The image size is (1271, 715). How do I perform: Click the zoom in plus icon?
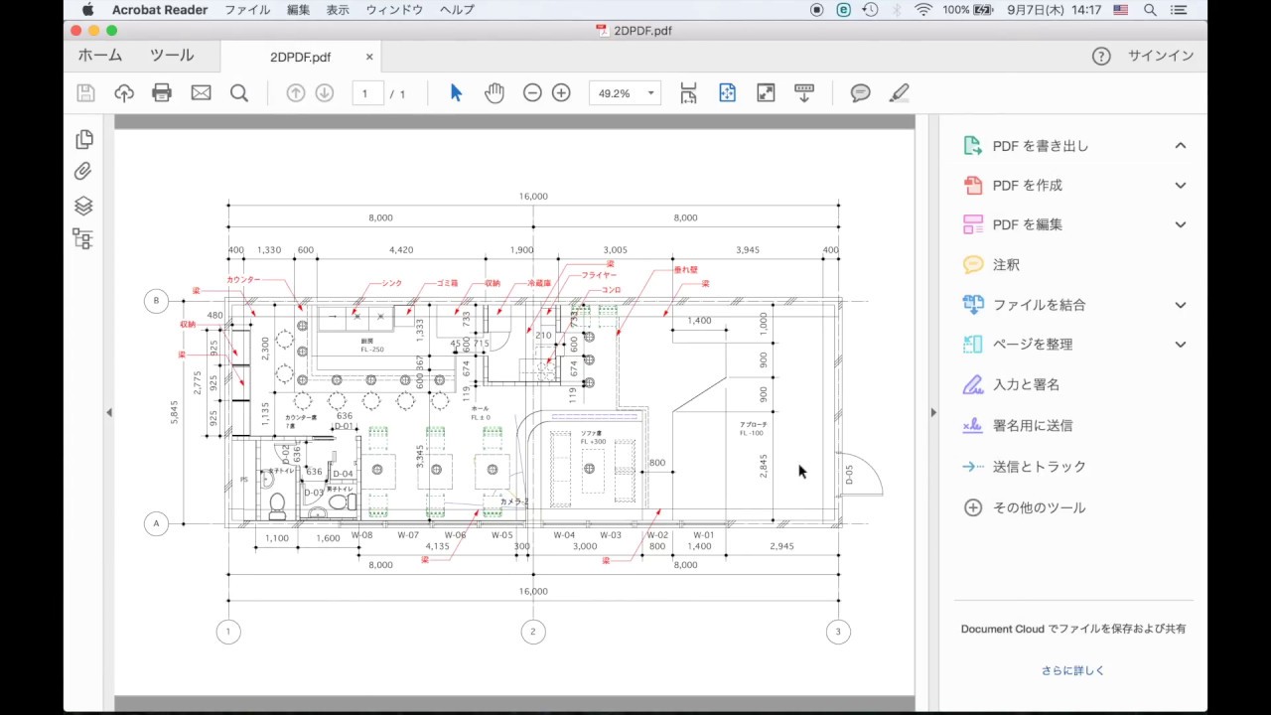(x=561, y=93)
